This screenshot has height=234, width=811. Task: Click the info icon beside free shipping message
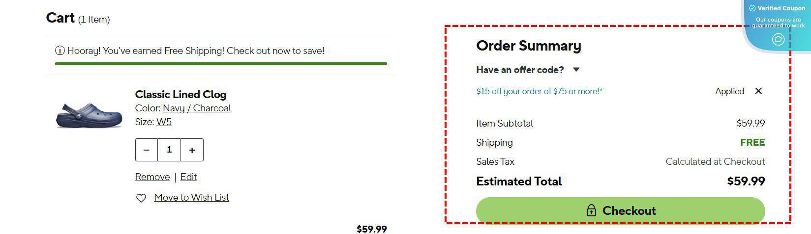(60, 51)
